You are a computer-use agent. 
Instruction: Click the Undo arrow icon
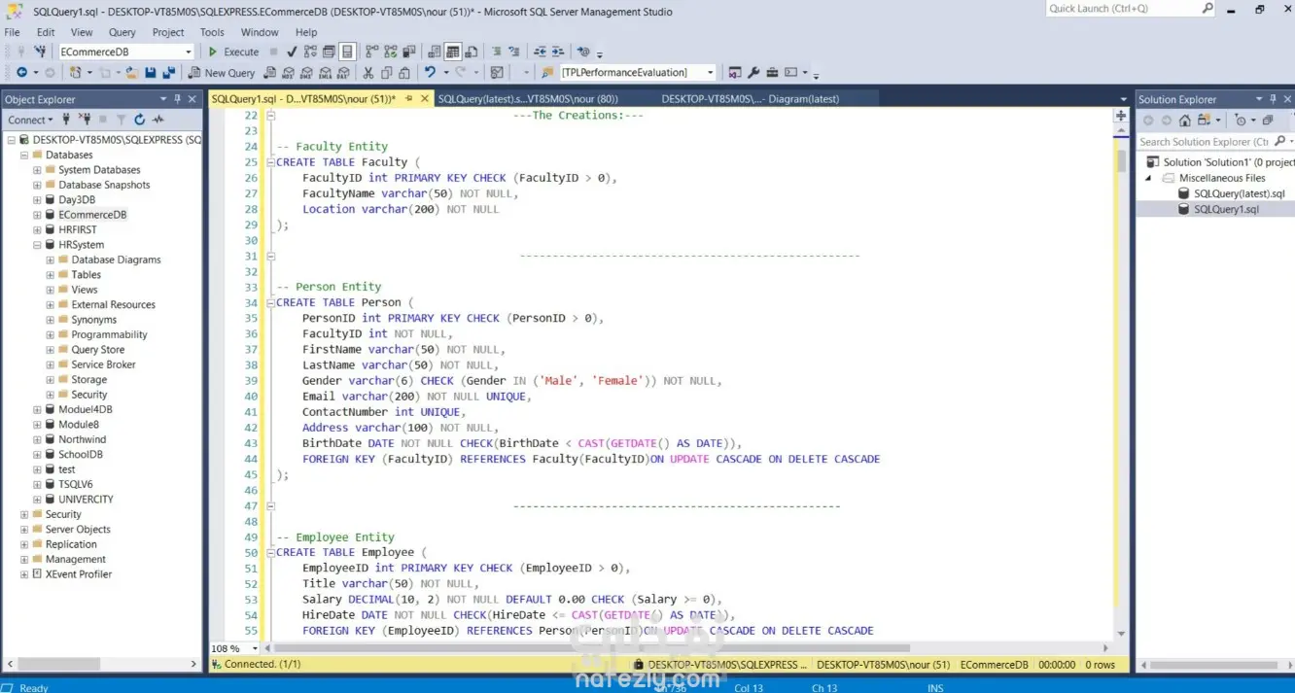tap(430, 73)
